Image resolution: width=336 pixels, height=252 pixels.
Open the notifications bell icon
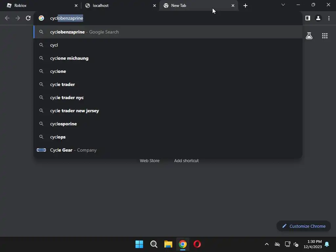(327, 244)
